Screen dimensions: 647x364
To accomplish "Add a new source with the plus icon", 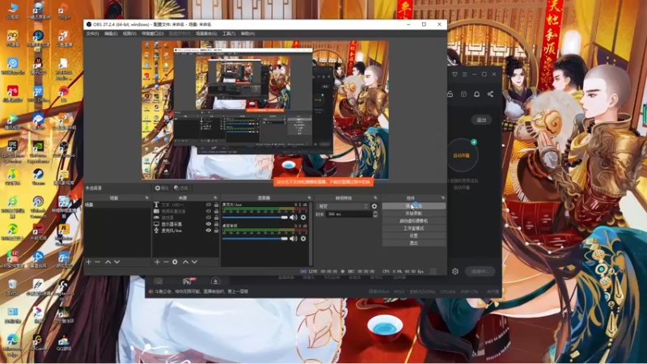I will coord(157,261).
